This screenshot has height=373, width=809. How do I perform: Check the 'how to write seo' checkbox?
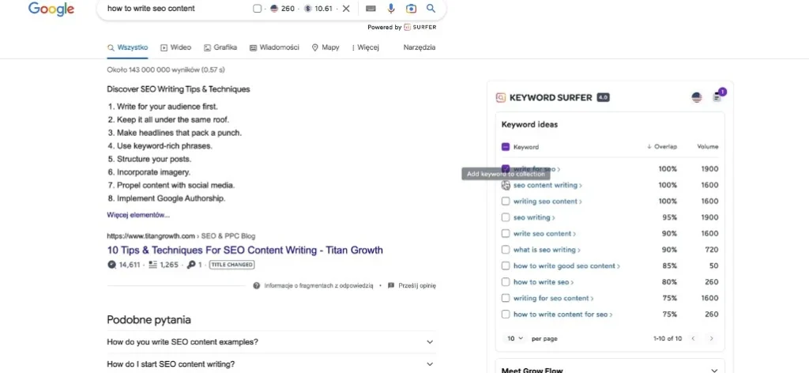tap(506, 281)
